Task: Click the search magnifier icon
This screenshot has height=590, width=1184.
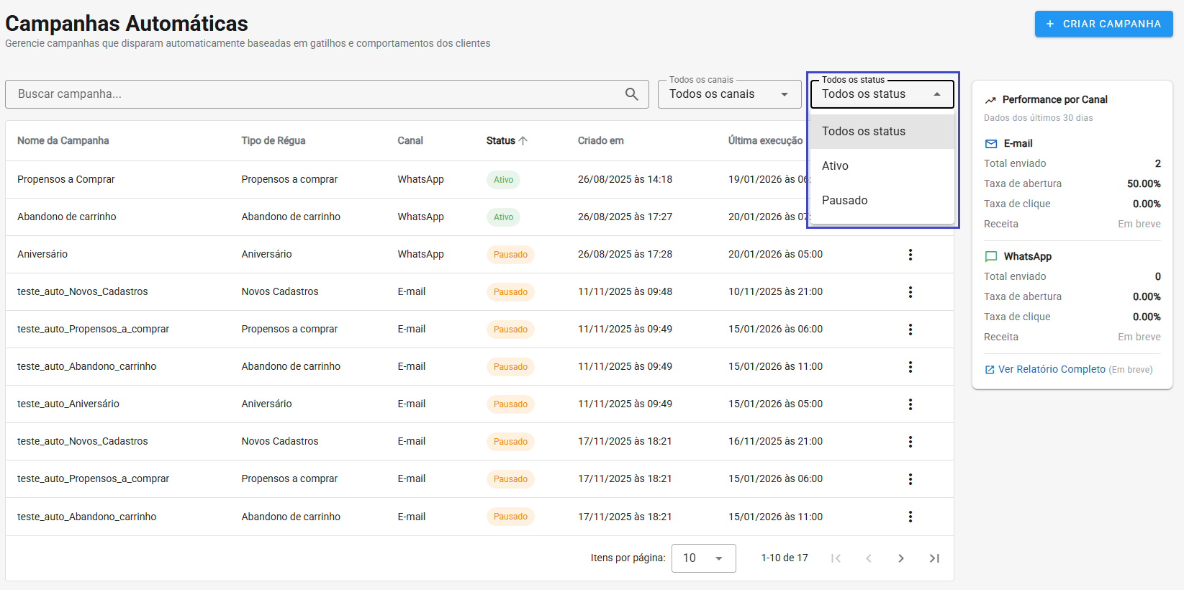Action: 631,94
